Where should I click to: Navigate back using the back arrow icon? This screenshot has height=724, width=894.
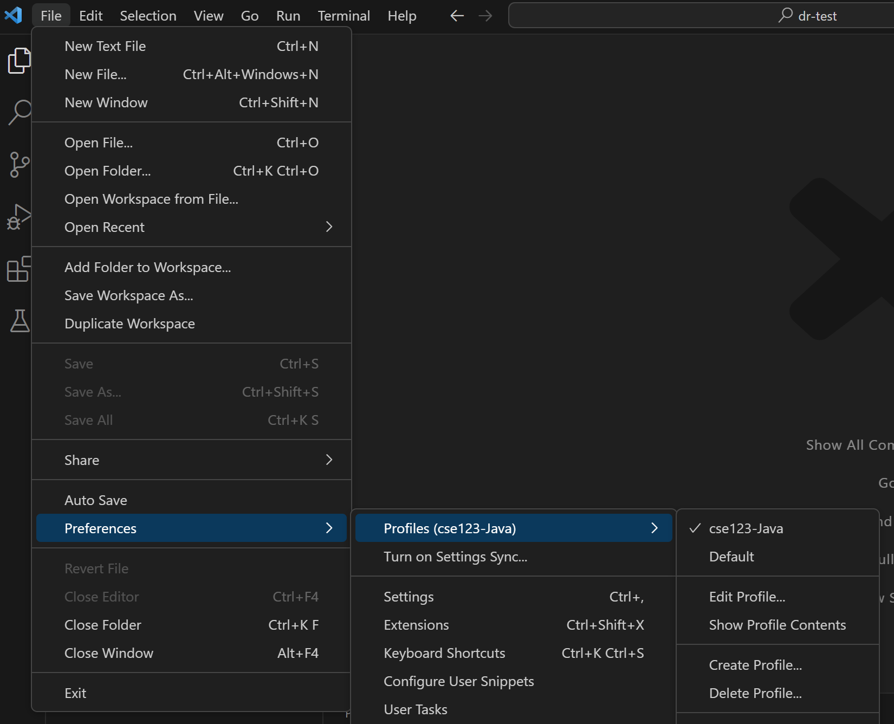457,16
